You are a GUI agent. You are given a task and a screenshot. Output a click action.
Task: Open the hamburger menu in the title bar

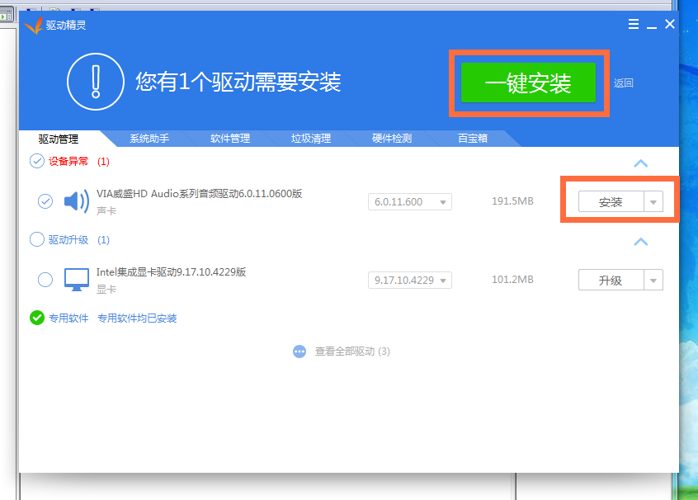[x=633, y=24]
